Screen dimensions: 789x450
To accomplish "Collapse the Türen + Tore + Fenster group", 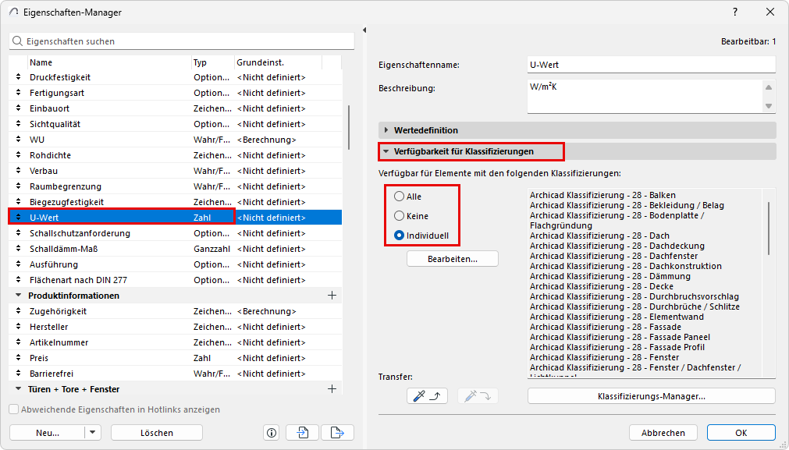I will [19, 388].
